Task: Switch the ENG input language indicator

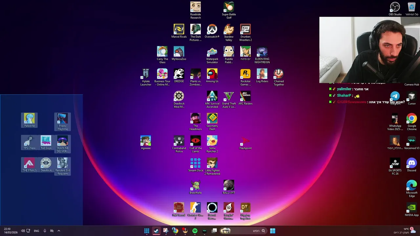Action: point(36,231)
